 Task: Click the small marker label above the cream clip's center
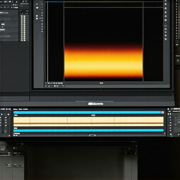tap(93, 115)
